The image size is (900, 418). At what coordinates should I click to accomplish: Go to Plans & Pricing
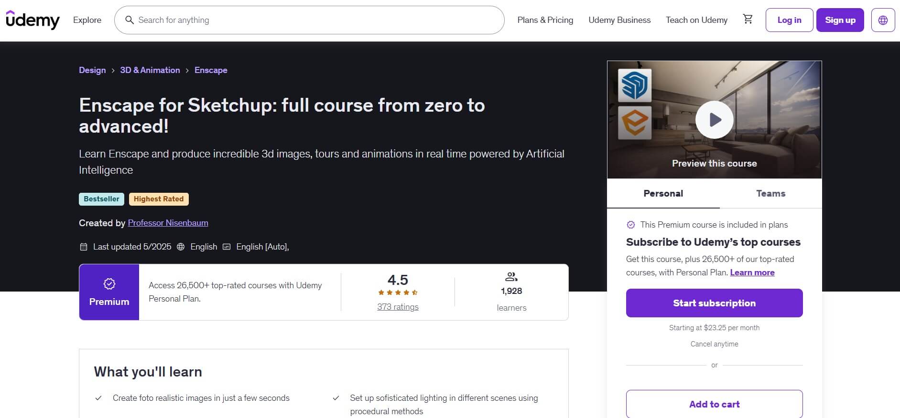click(545, 20)
